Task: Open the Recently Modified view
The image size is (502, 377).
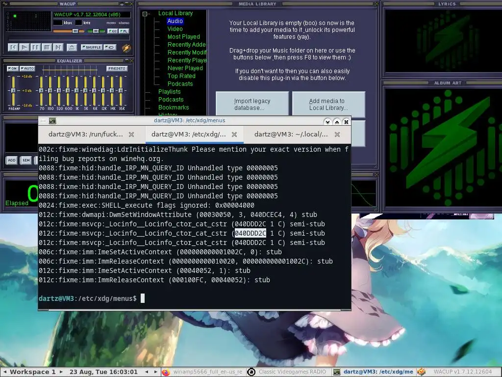Action: (x=187, y=53)
